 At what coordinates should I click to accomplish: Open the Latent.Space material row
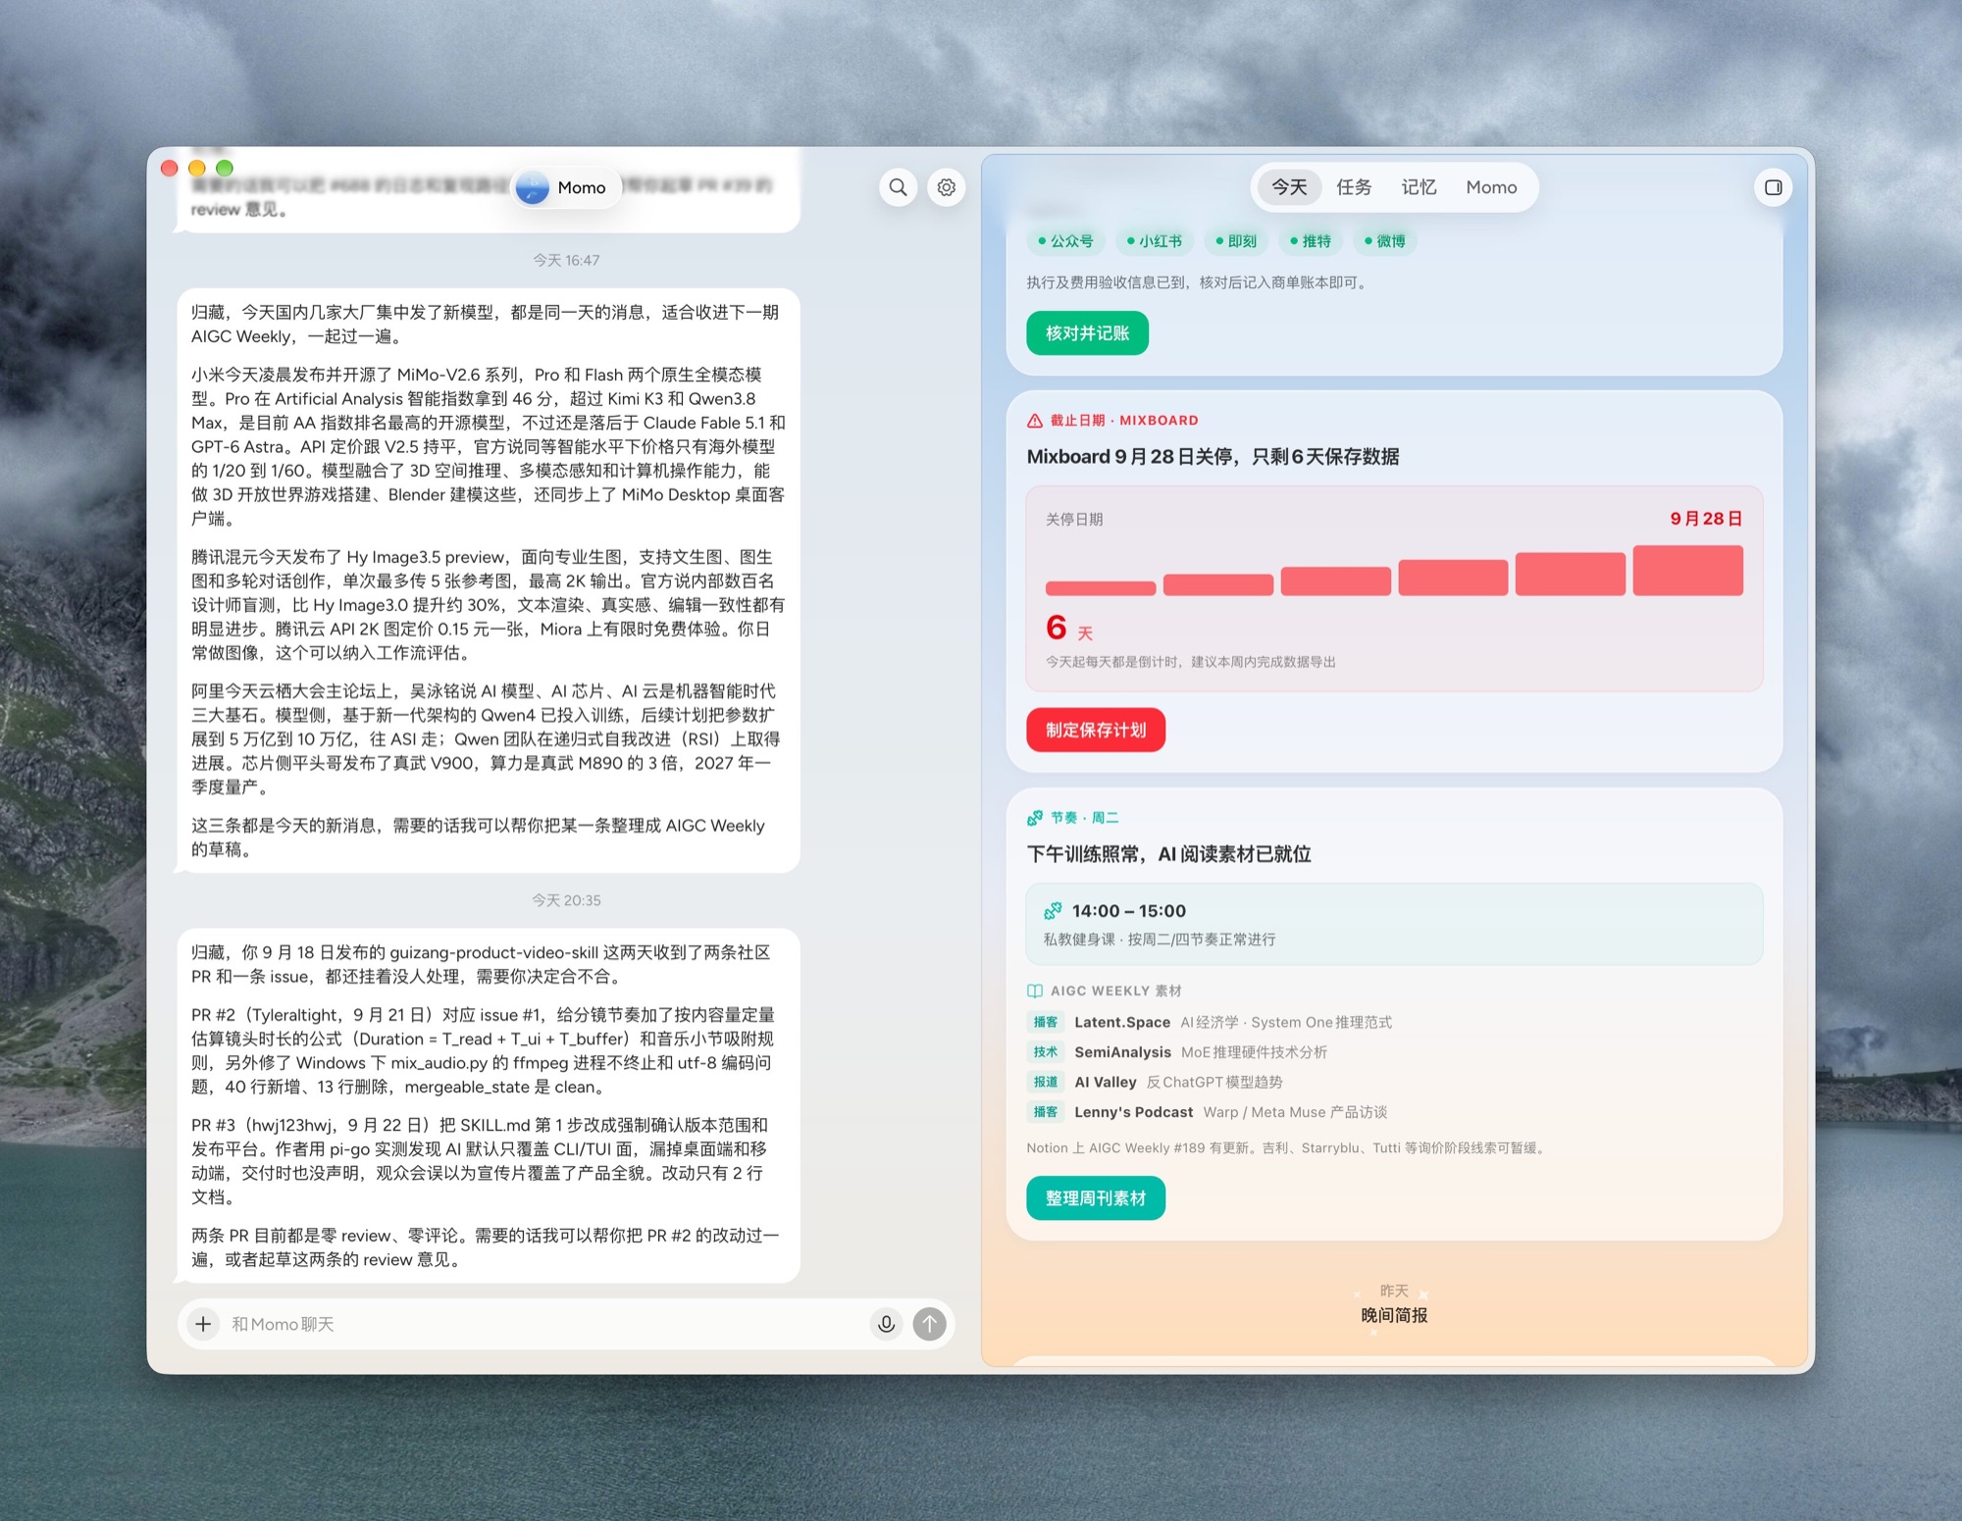click(x=1394, y=1022)
